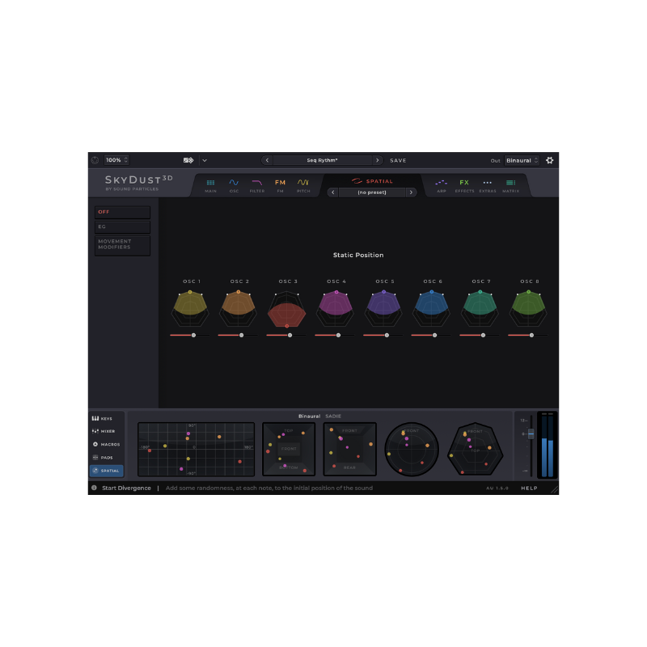
Task: Open the OSC sine wave tab
Action: [x=234, y=186]
